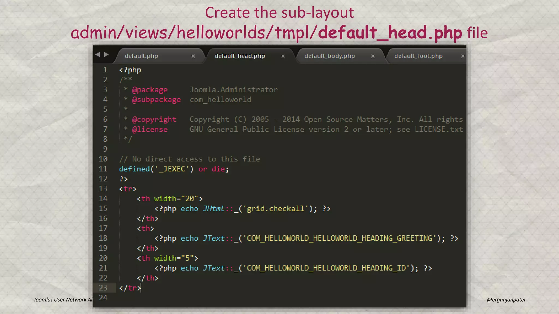Click line number 1 in gutter

pyautogui.click(x=105, y=70)
